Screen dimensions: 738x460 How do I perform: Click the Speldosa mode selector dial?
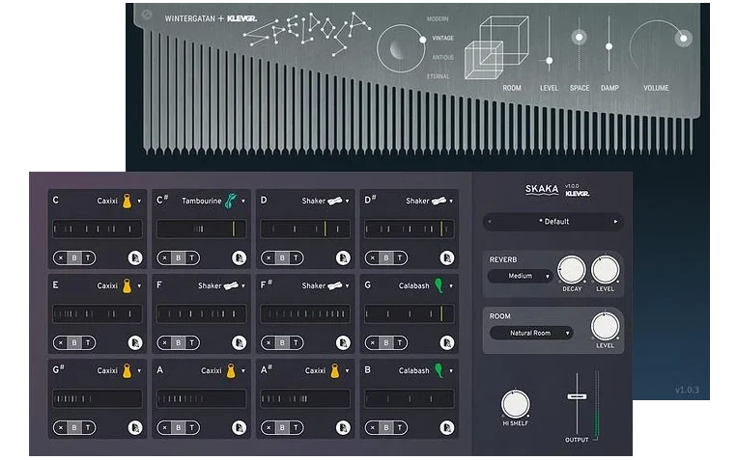pyautogui.click(x=401, y=49)
